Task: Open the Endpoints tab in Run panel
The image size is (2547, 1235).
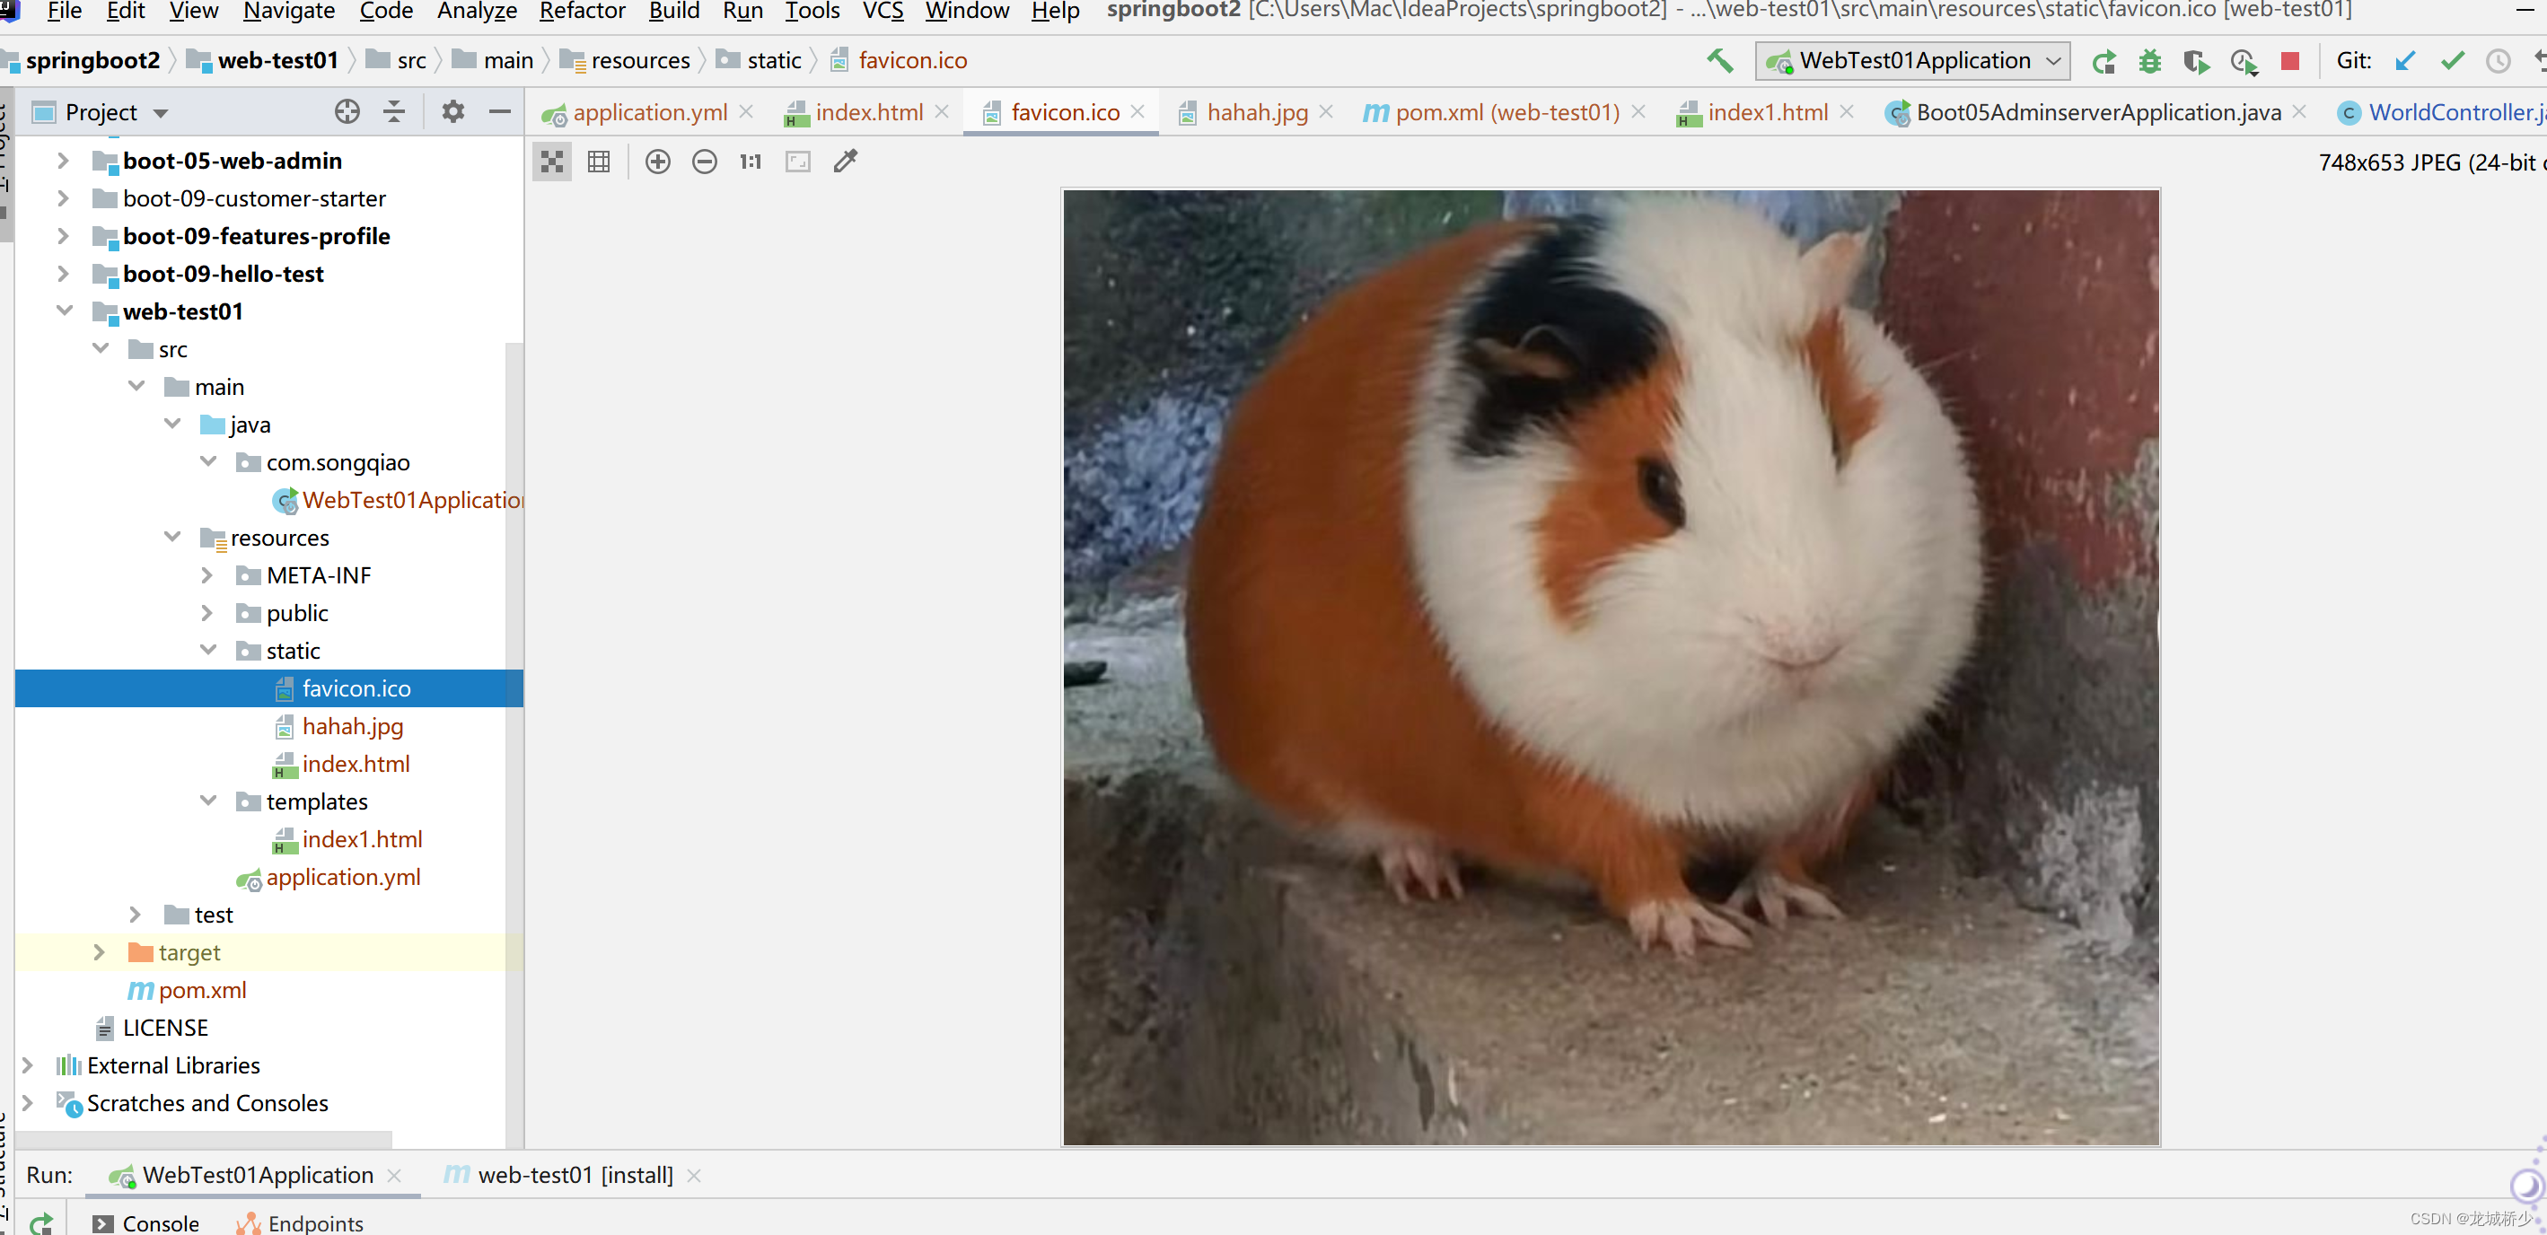Action: pyautogui.click(x=314, y=1223)
